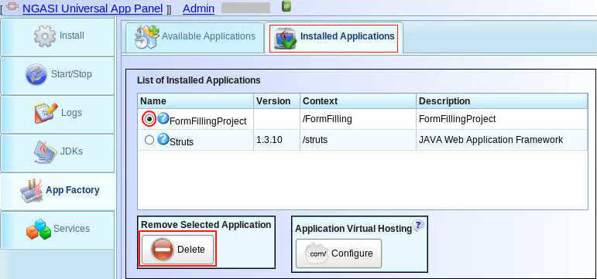
Task: Click the FormFillingProject name text
Action: 208,121
